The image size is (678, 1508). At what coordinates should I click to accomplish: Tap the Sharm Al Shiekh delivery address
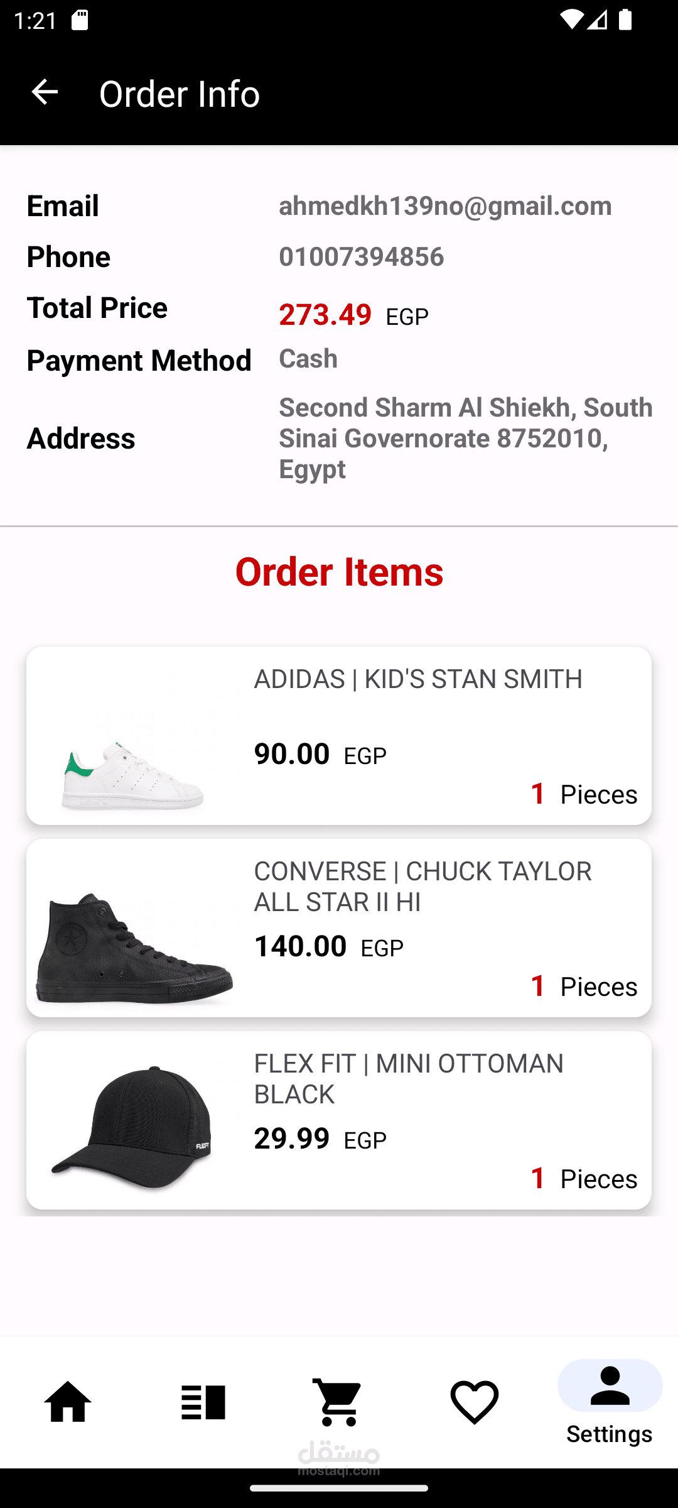point(465,438)
